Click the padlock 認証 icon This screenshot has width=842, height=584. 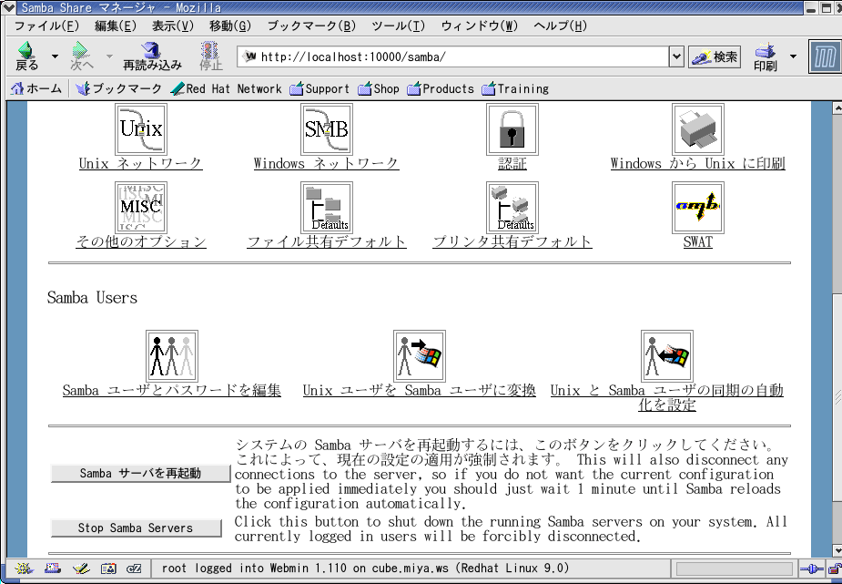click(512, 129)
